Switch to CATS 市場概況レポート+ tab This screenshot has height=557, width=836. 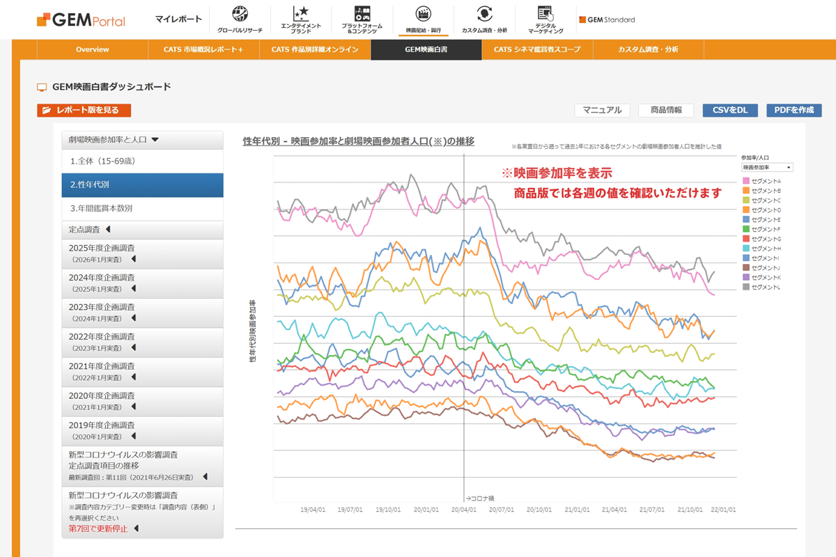(x=203, y=49)
